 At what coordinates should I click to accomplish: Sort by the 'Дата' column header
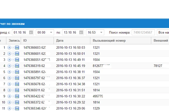72,41
